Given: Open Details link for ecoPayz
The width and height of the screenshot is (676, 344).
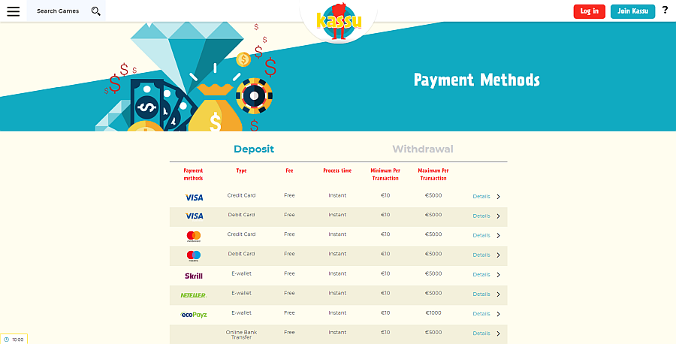Looking at the screenshot, I should [481, 314].
